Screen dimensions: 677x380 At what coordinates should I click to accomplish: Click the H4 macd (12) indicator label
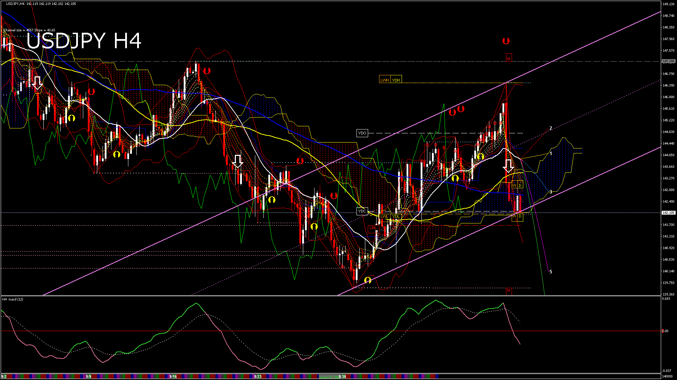(13, 299)
